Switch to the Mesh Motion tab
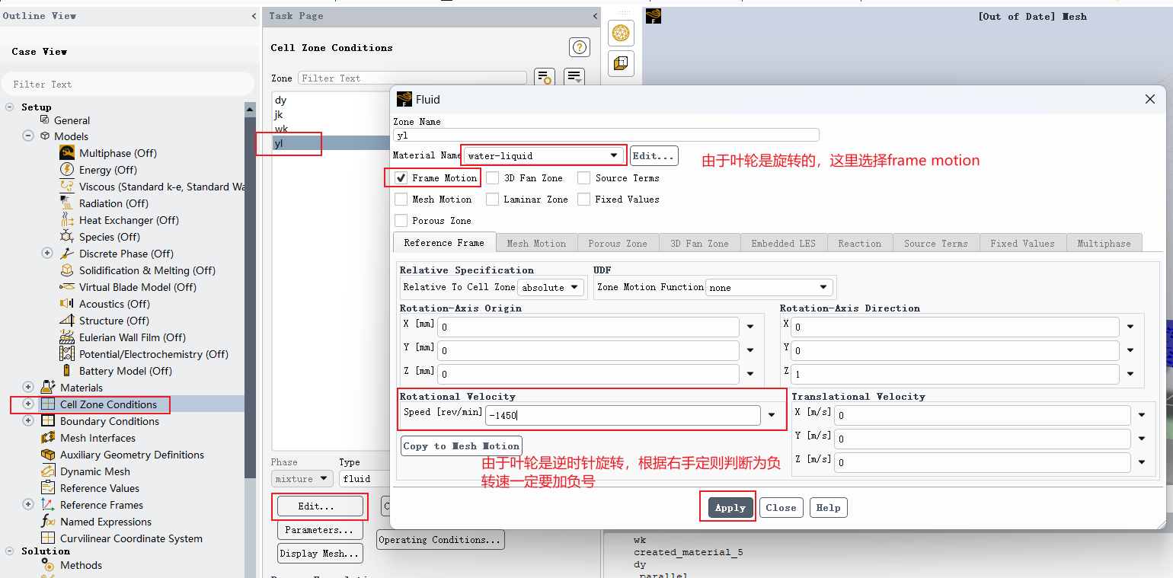1173x578 pixels. click(x=536, y=243)
